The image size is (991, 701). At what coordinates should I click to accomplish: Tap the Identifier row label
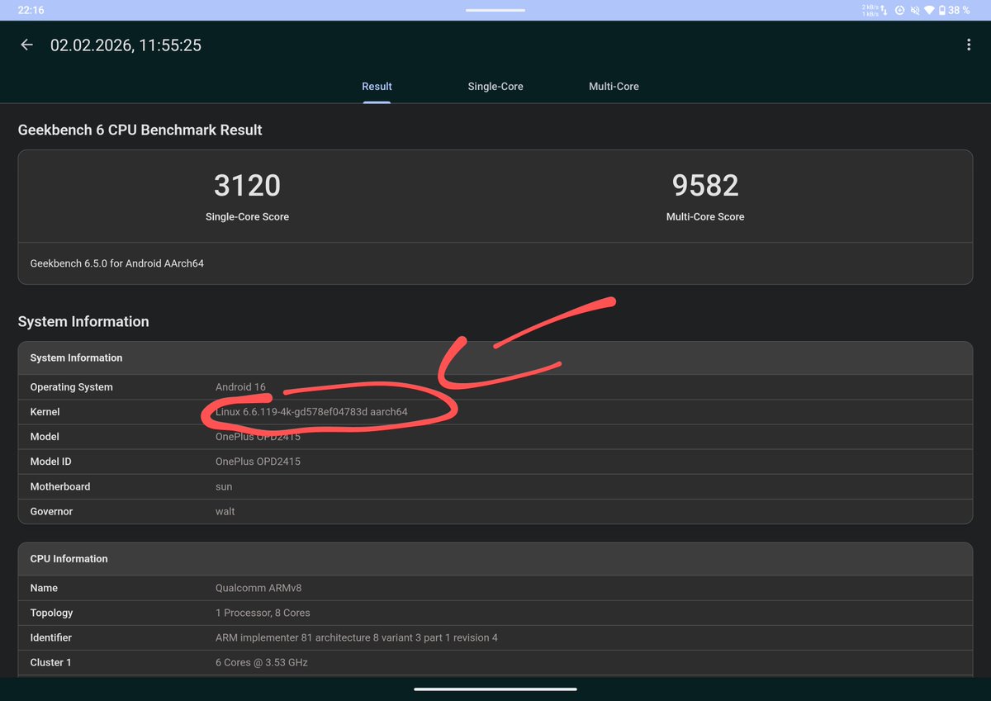[x=51, y=637]
